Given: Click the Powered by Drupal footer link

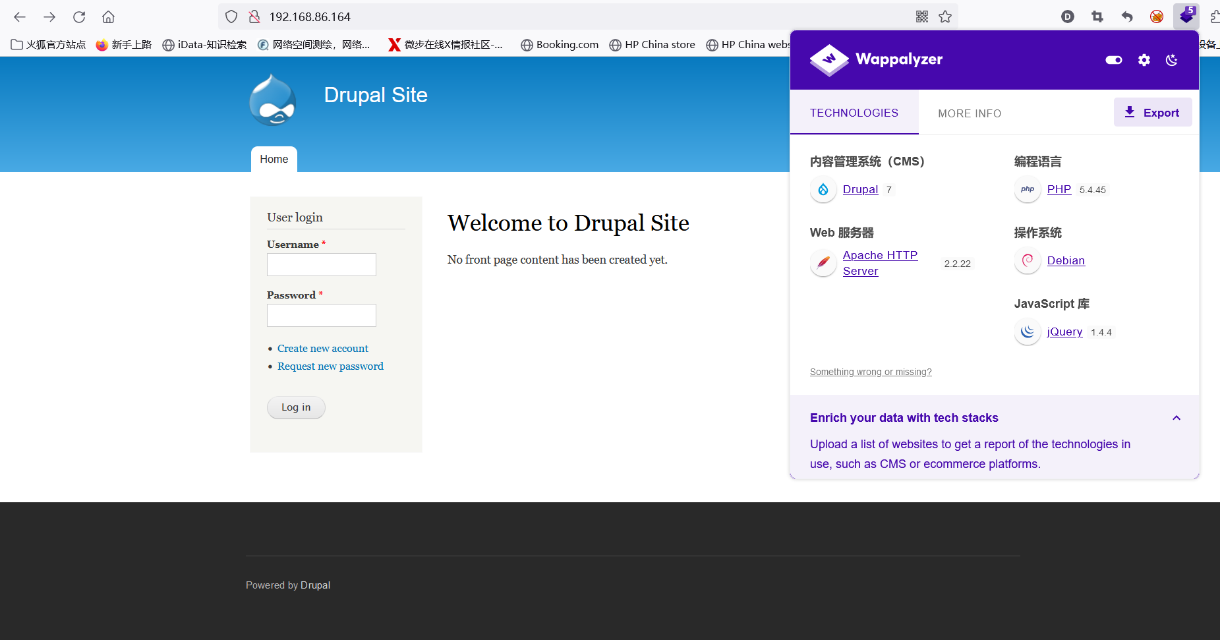Looking at the screenshot, I should pos(315,585).
